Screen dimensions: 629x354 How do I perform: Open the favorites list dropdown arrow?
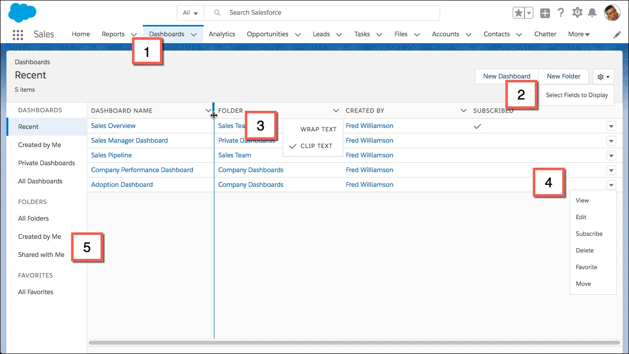(529, 13)
